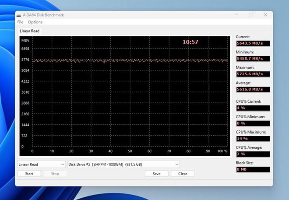
Task: Minimize the AIDA64 Disk Benchmark window
Action: [x=236, y=15]
